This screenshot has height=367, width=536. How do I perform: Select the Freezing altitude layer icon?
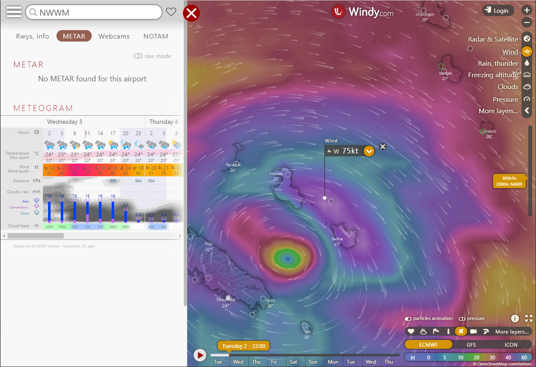tap(527, 75)
